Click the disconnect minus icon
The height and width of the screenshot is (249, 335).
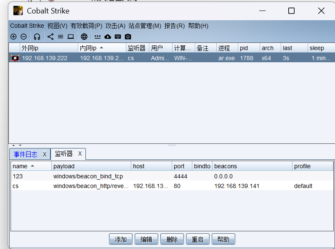click(x=24, y=37)
